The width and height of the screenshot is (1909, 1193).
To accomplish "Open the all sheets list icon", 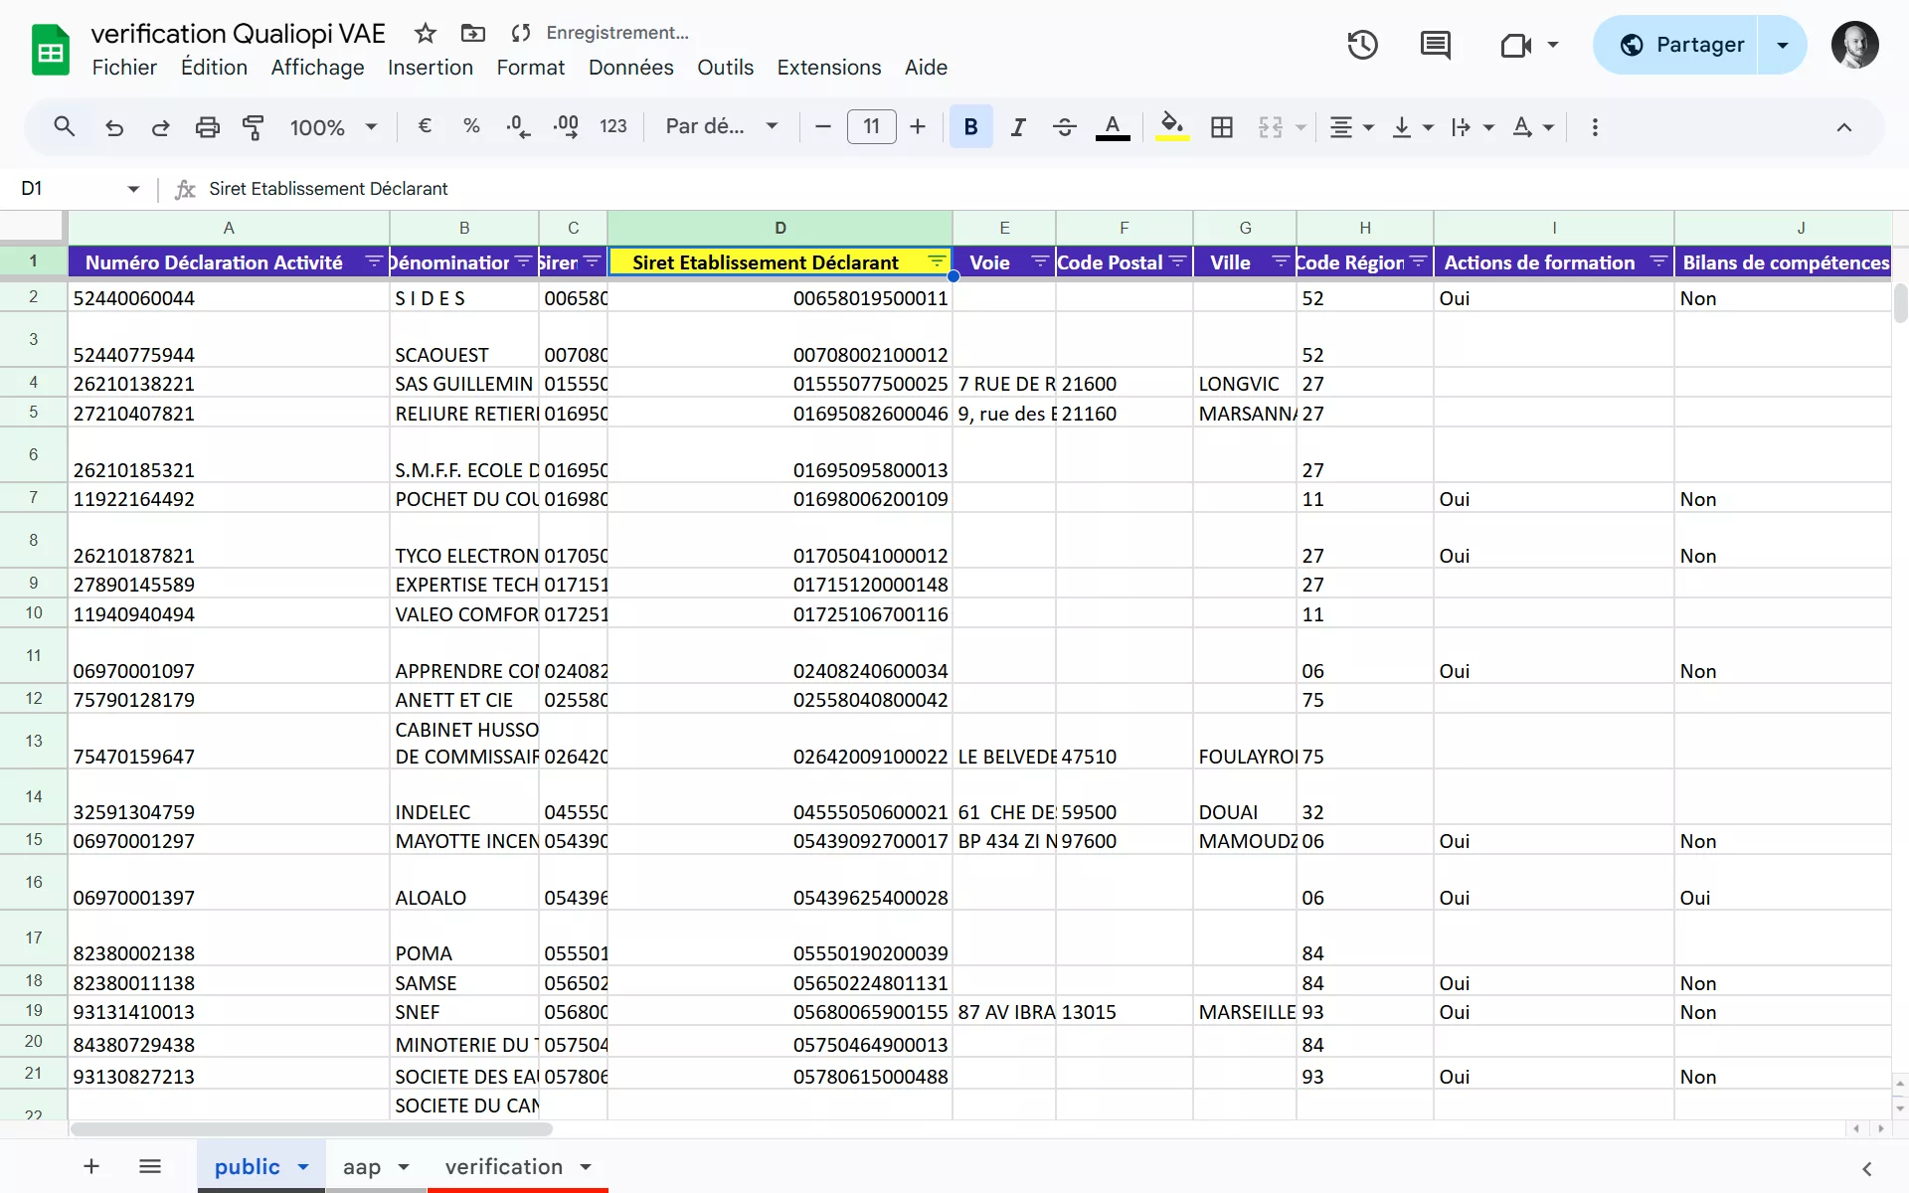I will (150, 1166).
